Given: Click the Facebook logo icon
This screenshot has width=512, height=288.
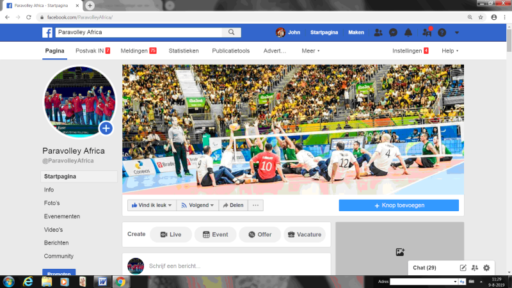Looking at the screenshot, I should [47, 33].
